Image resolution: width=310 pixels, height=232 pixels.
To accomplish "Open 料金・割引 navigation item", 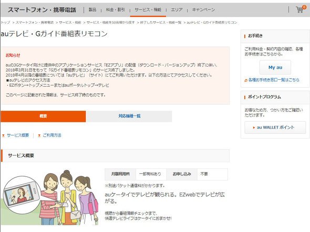I will [x=116, y=9].
